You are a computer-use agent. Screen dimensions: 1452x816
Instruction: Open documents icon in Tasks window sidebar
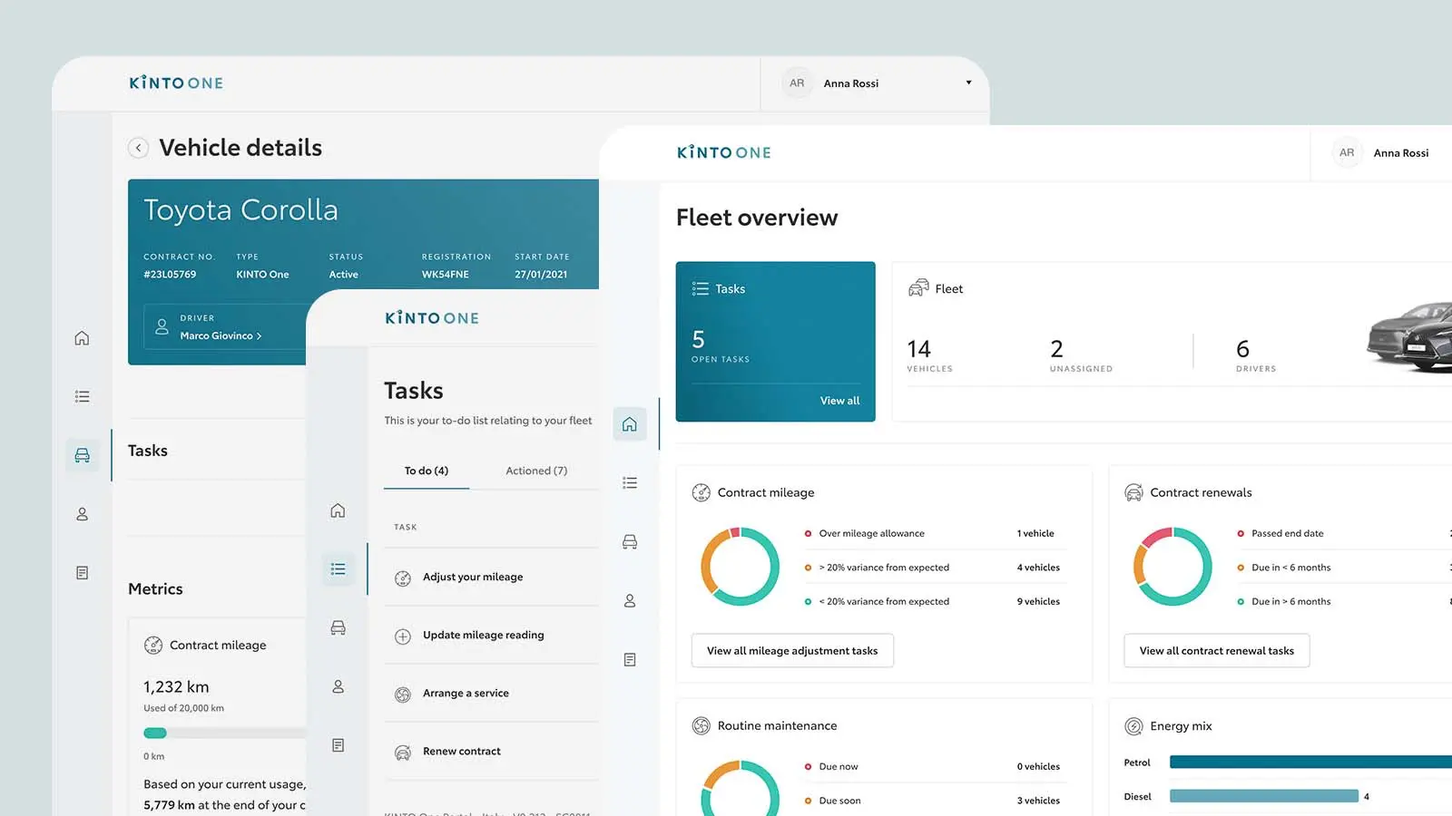(x=338, y=745)
